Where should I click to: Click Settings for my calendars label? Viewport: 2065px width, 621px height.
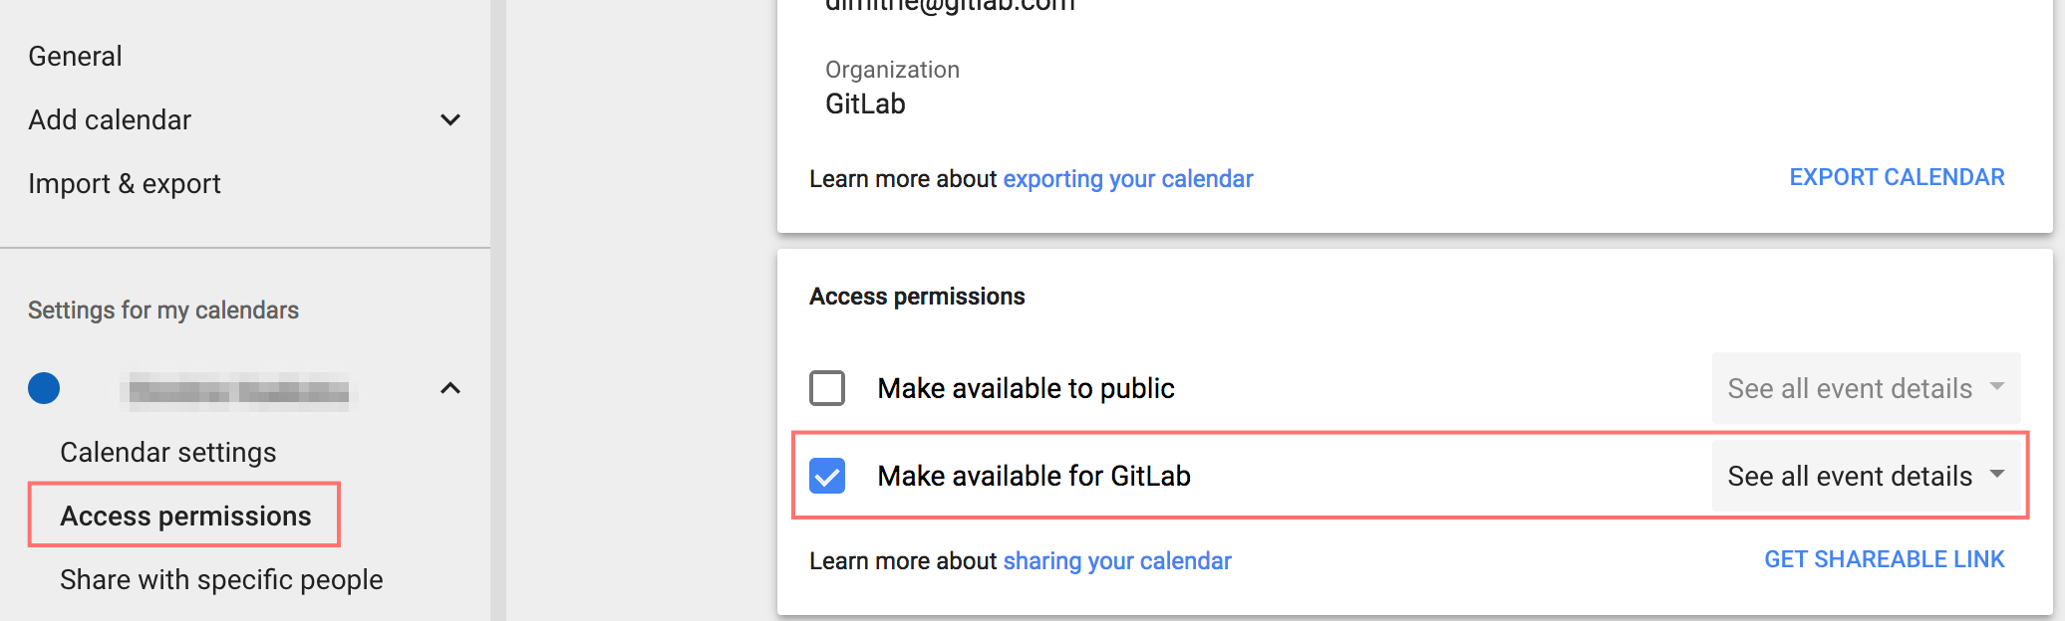(x=162, y=310)
